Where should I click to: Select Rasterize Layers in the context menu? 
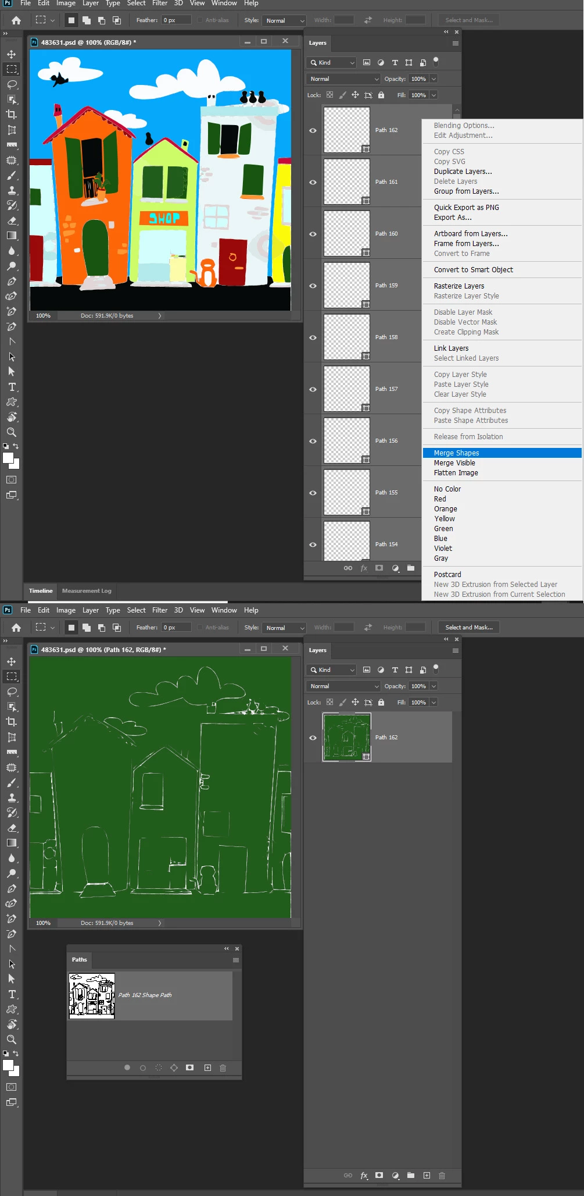click(459, 286)
